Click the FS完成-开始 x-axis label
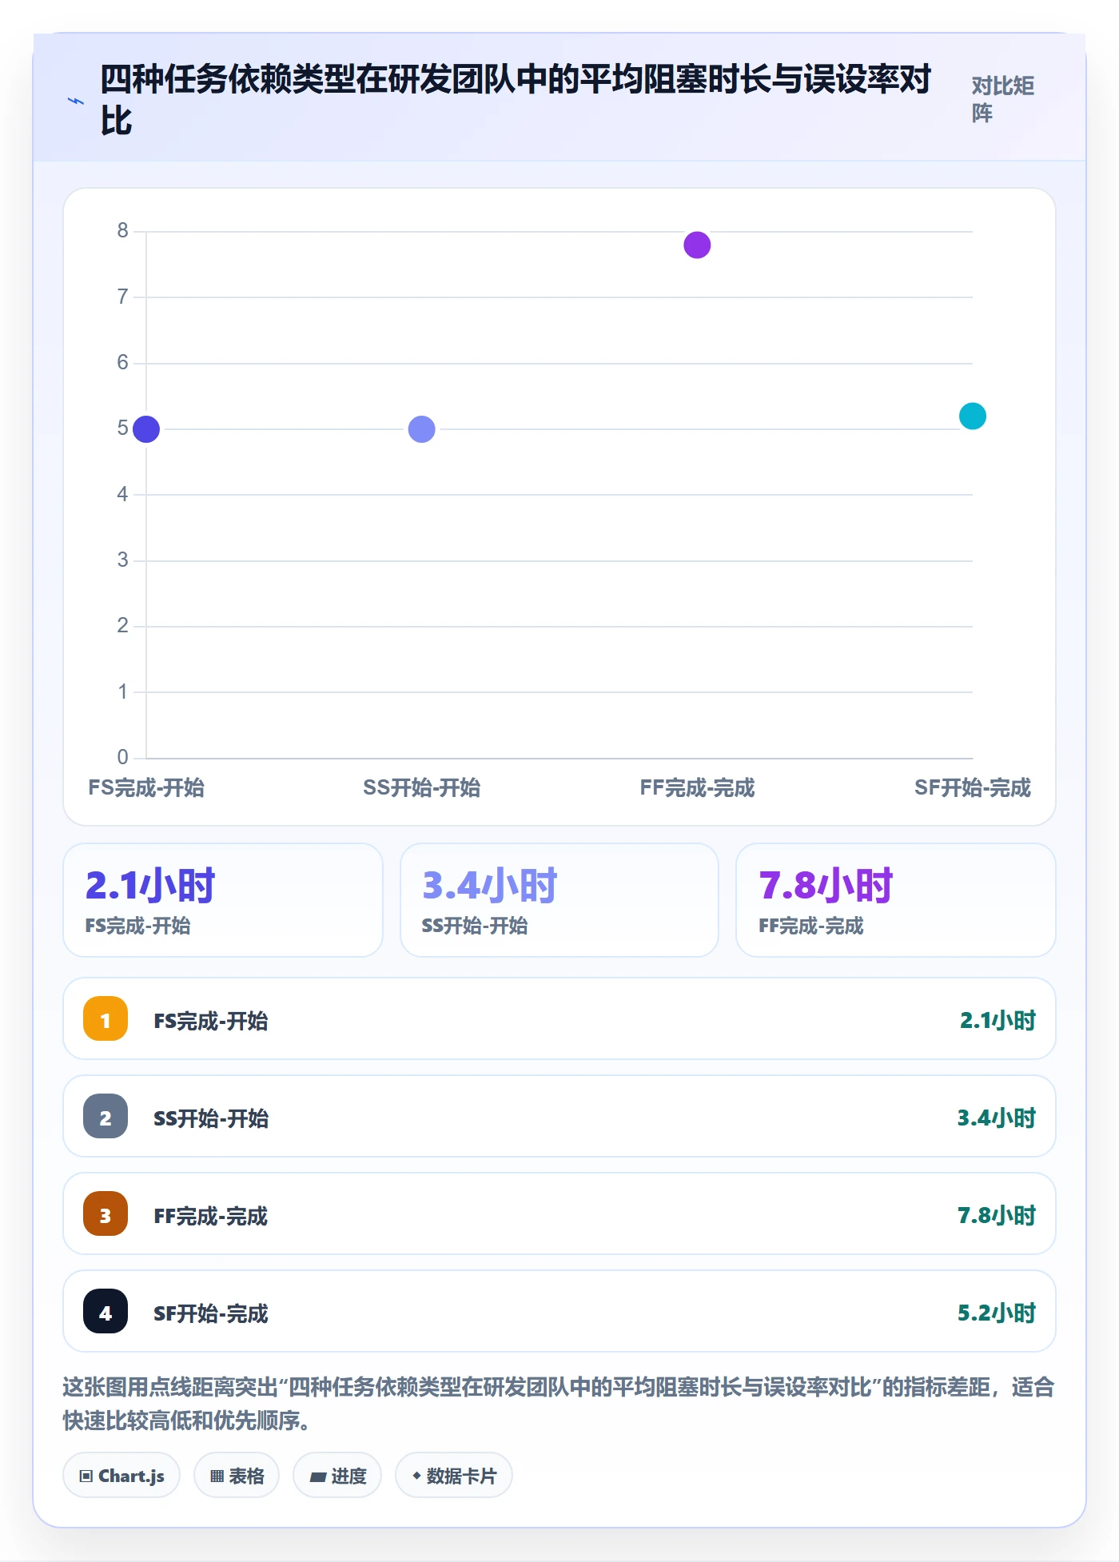Screen dimensions: 1119x1562 pyautogui.click(x=146, y=787)
